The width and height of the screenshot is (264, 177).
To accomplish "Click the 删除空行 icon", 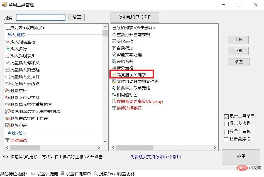I will point(8,90).
